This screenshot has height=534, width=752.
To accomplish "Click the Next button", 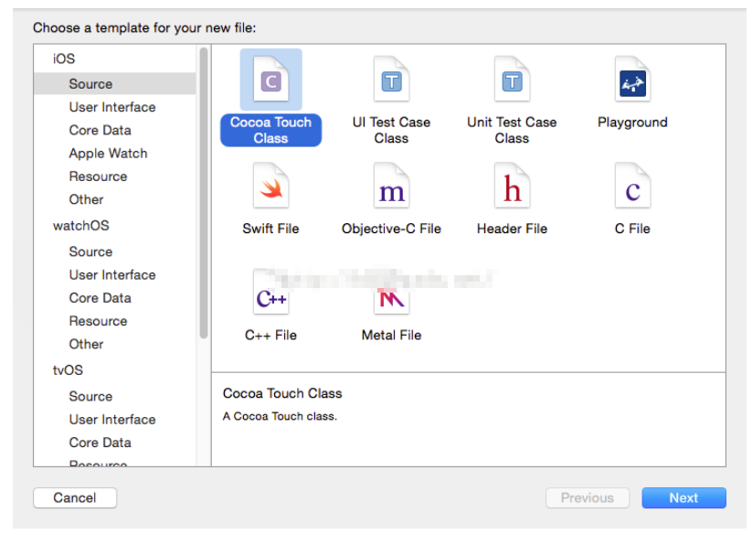I will click(x=683, y=498).
